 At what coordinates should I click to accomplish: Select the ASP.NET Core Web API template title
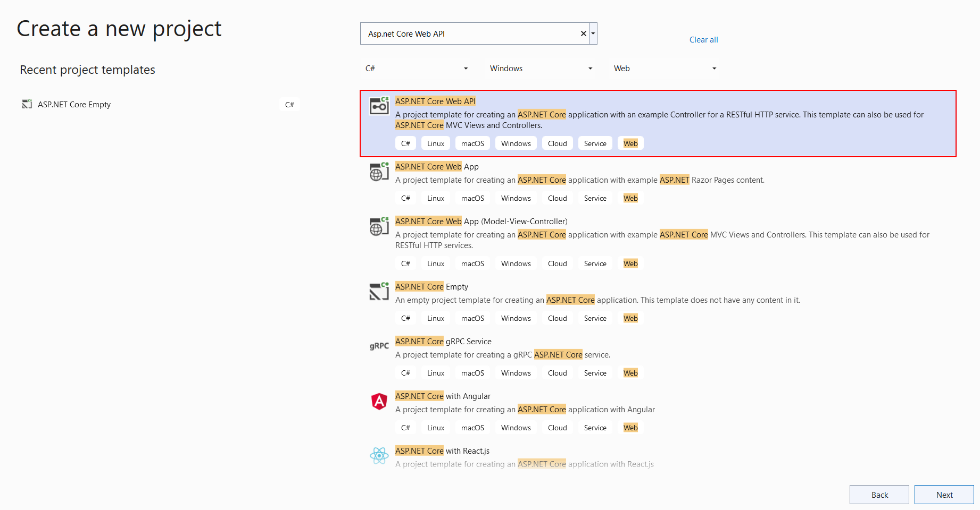[435, 101]
